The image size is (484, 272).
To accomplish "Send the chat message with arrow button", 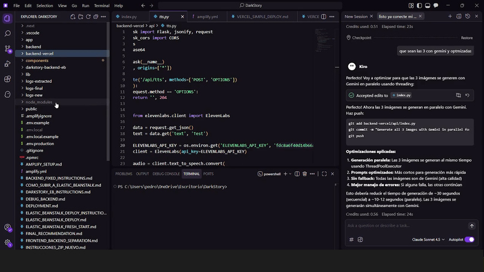I will (471, 226).
